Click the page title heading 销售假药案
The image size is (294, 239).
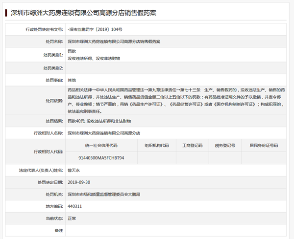pos(91,11)
